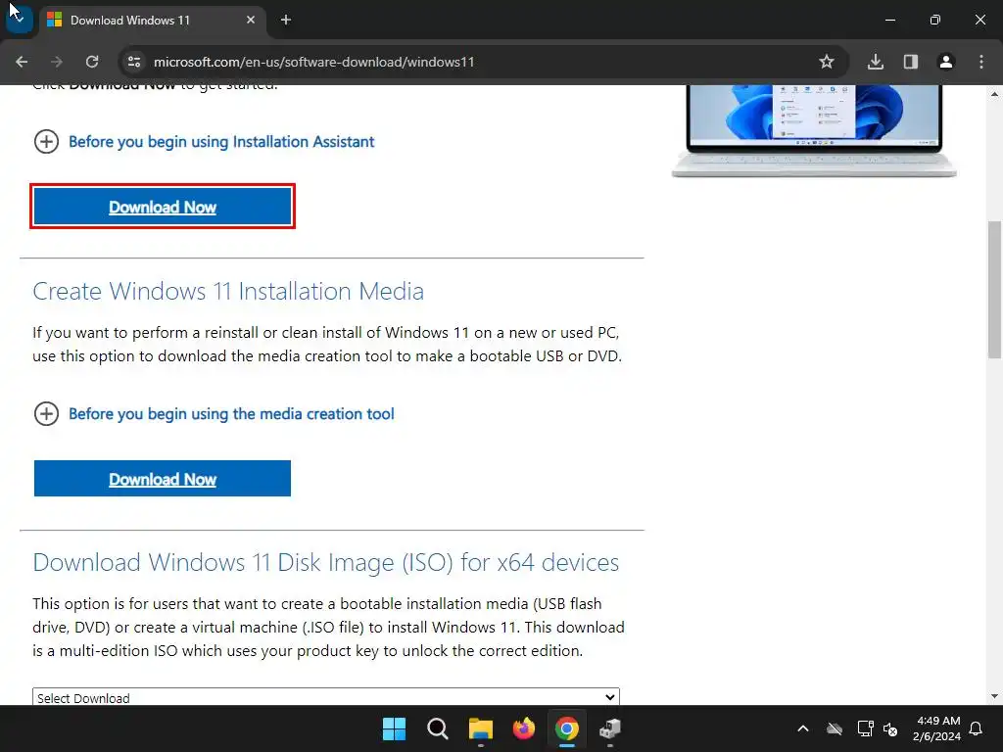Open taskbar Search
The height and width of the screenshot is (752, 1003).
click(x=438, y=728)
